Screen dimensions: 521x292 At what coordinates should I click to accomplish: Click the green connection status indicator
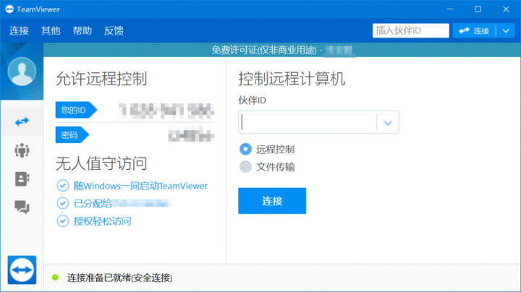56,278
